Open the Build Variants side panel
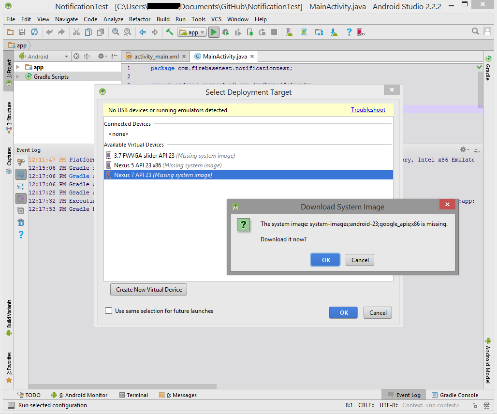 click(9, 318)
